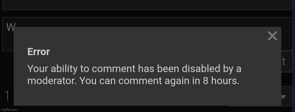Image resolution: width=295 pixels, height=112 pixels.
Task: Click the word 'disabled' in the message
Action: pos(201,68)
